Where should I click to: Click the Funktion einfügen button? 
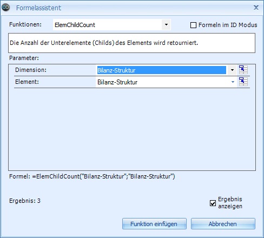pos(154,224)
